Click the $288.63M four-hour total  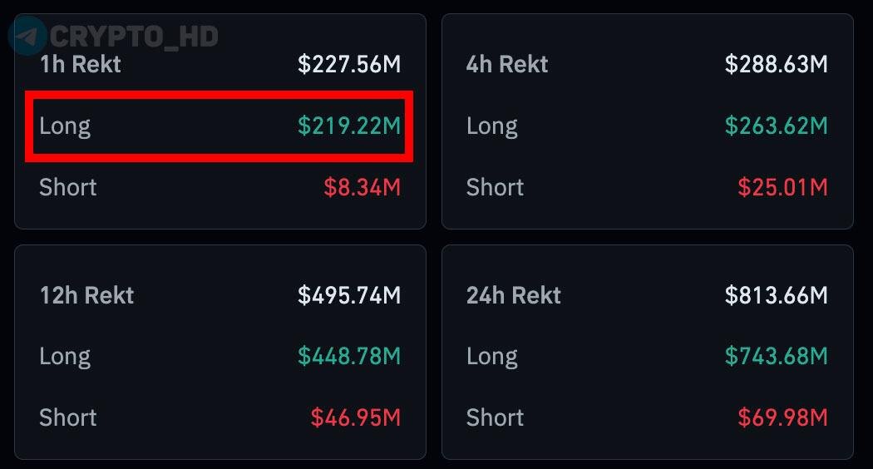tap(776, 64)
